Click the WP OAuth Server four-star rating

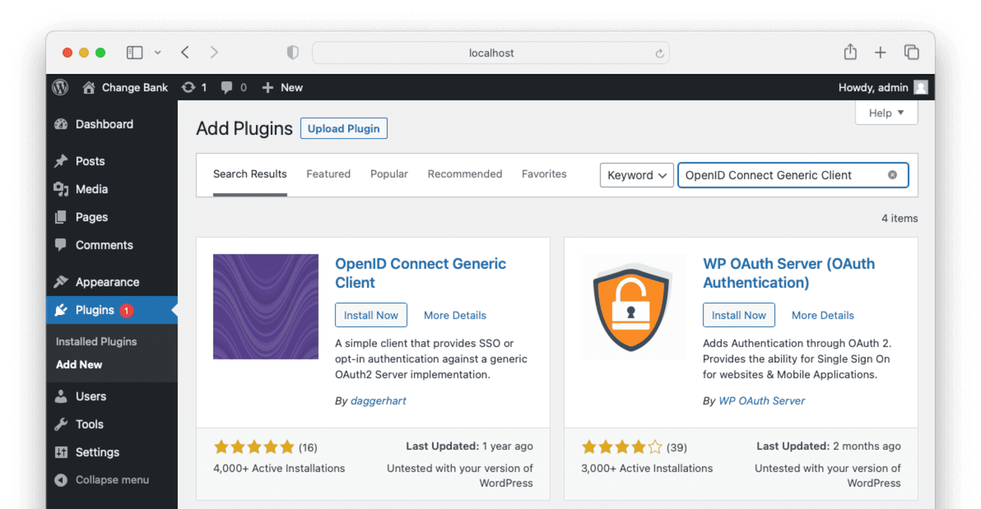[622, 447]
